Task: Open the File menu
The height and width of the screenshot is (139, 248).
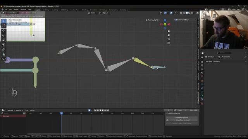Action: coord(6,10)
